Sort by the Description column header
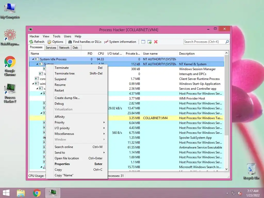The height and width of the screenshot is (198, 264). tap(201, 54)
